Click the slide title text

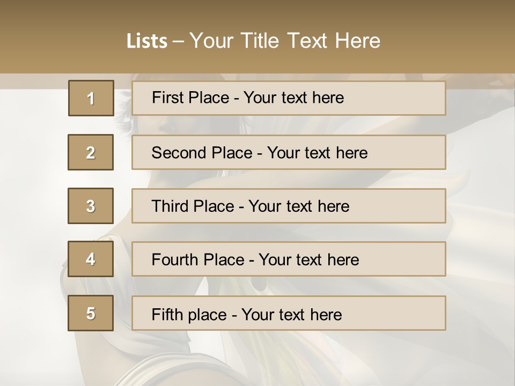(x=254, y=41)
